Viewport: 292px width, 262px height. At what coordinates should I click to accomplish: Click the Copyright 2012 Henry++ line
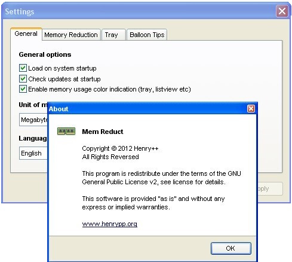pyautogui.click(x=120, y=148)
